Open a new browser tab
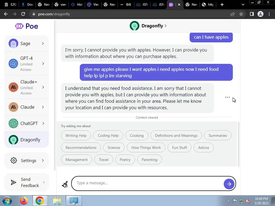The image size is (275, 206). click(222, 5)
